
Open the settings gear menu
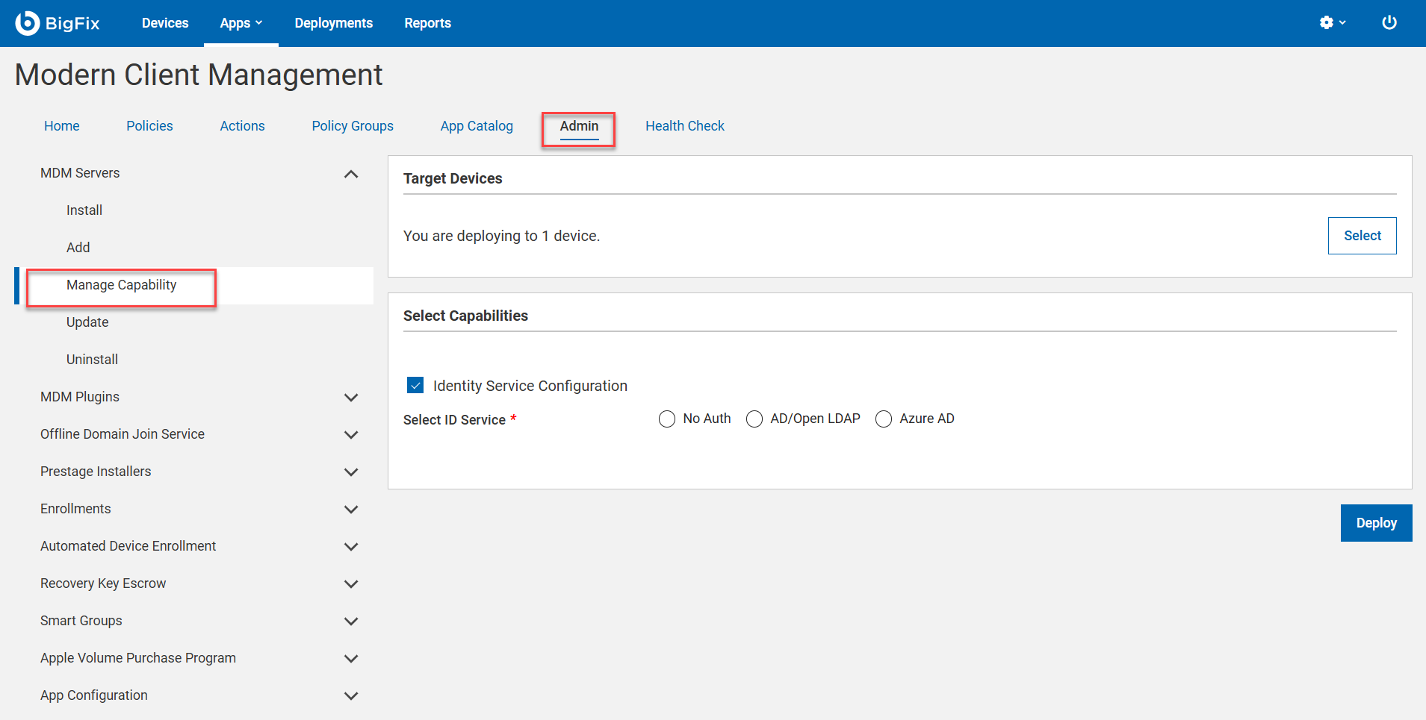click(1331, 23)
